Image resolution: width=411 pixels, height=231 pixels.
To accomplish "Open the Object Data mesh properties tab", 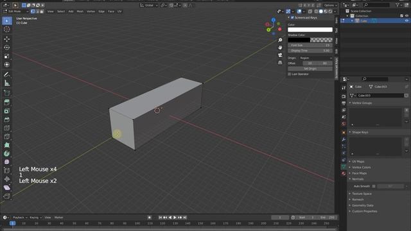I will coord(344,167).
